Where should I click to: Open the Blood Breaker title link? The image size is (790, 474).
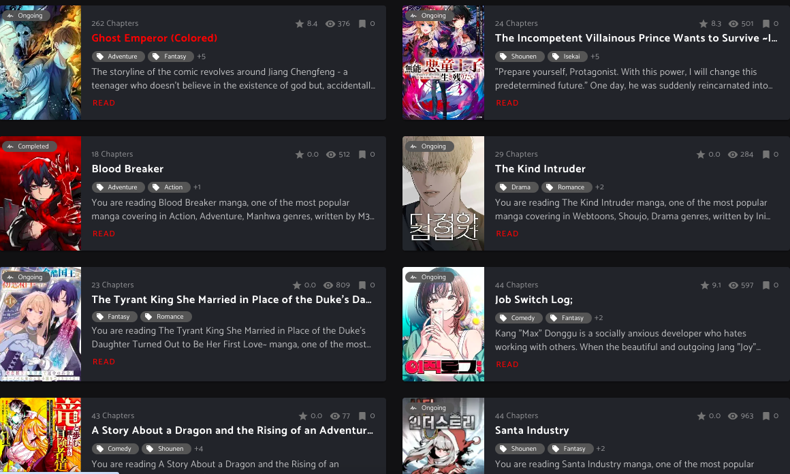point(127,169)
